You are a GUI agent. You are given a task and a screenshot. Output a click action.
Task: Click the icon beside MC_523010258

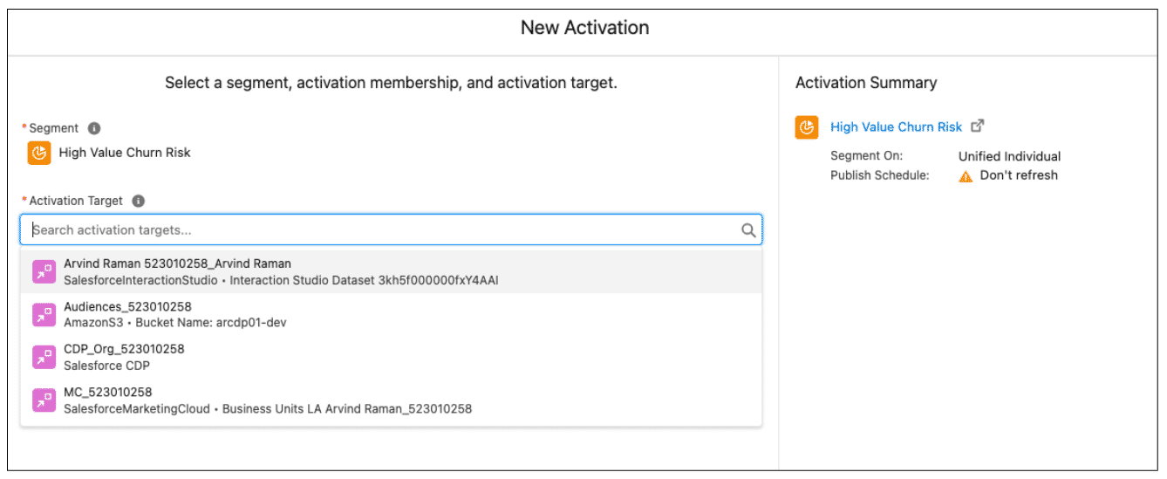coord(44,400)
